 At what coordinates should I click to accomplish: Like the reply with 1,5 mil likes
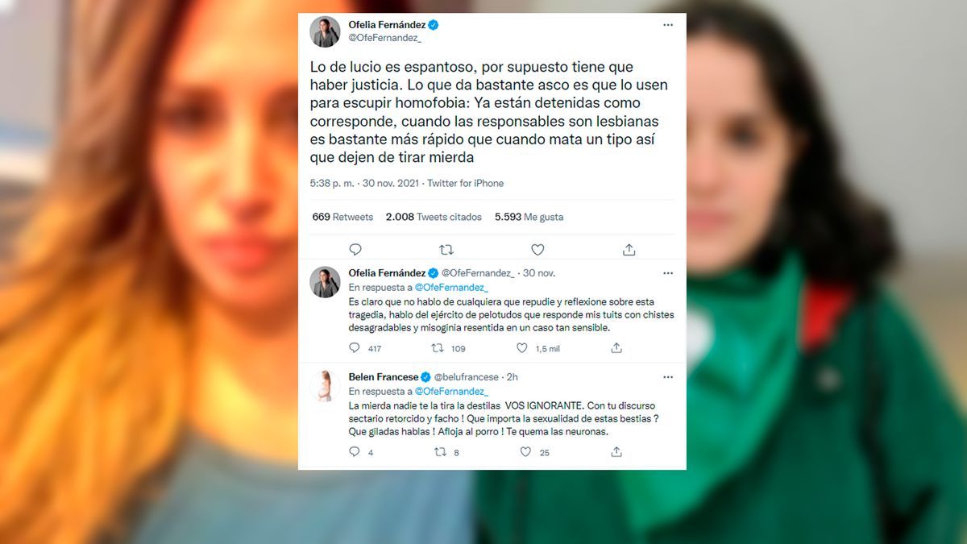coord(521,348)
